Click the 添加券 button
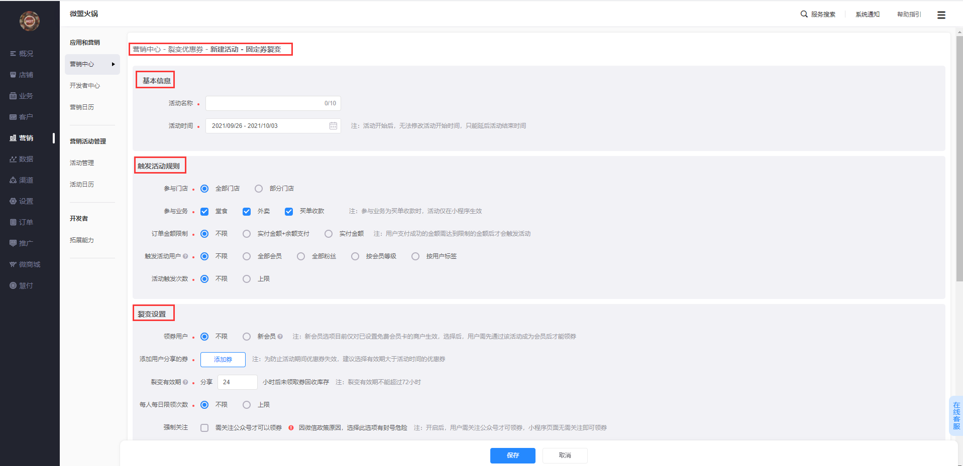The width and height of the screenshot is (963, 466). pyautogui.click(x=223, y=360)
